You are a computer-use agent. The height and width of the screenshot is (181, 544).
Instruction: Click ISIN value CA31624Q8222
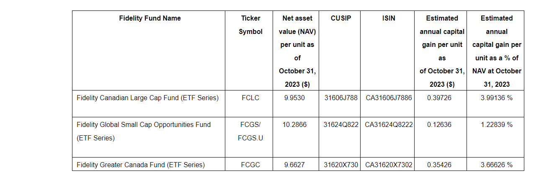pos(388,124)
